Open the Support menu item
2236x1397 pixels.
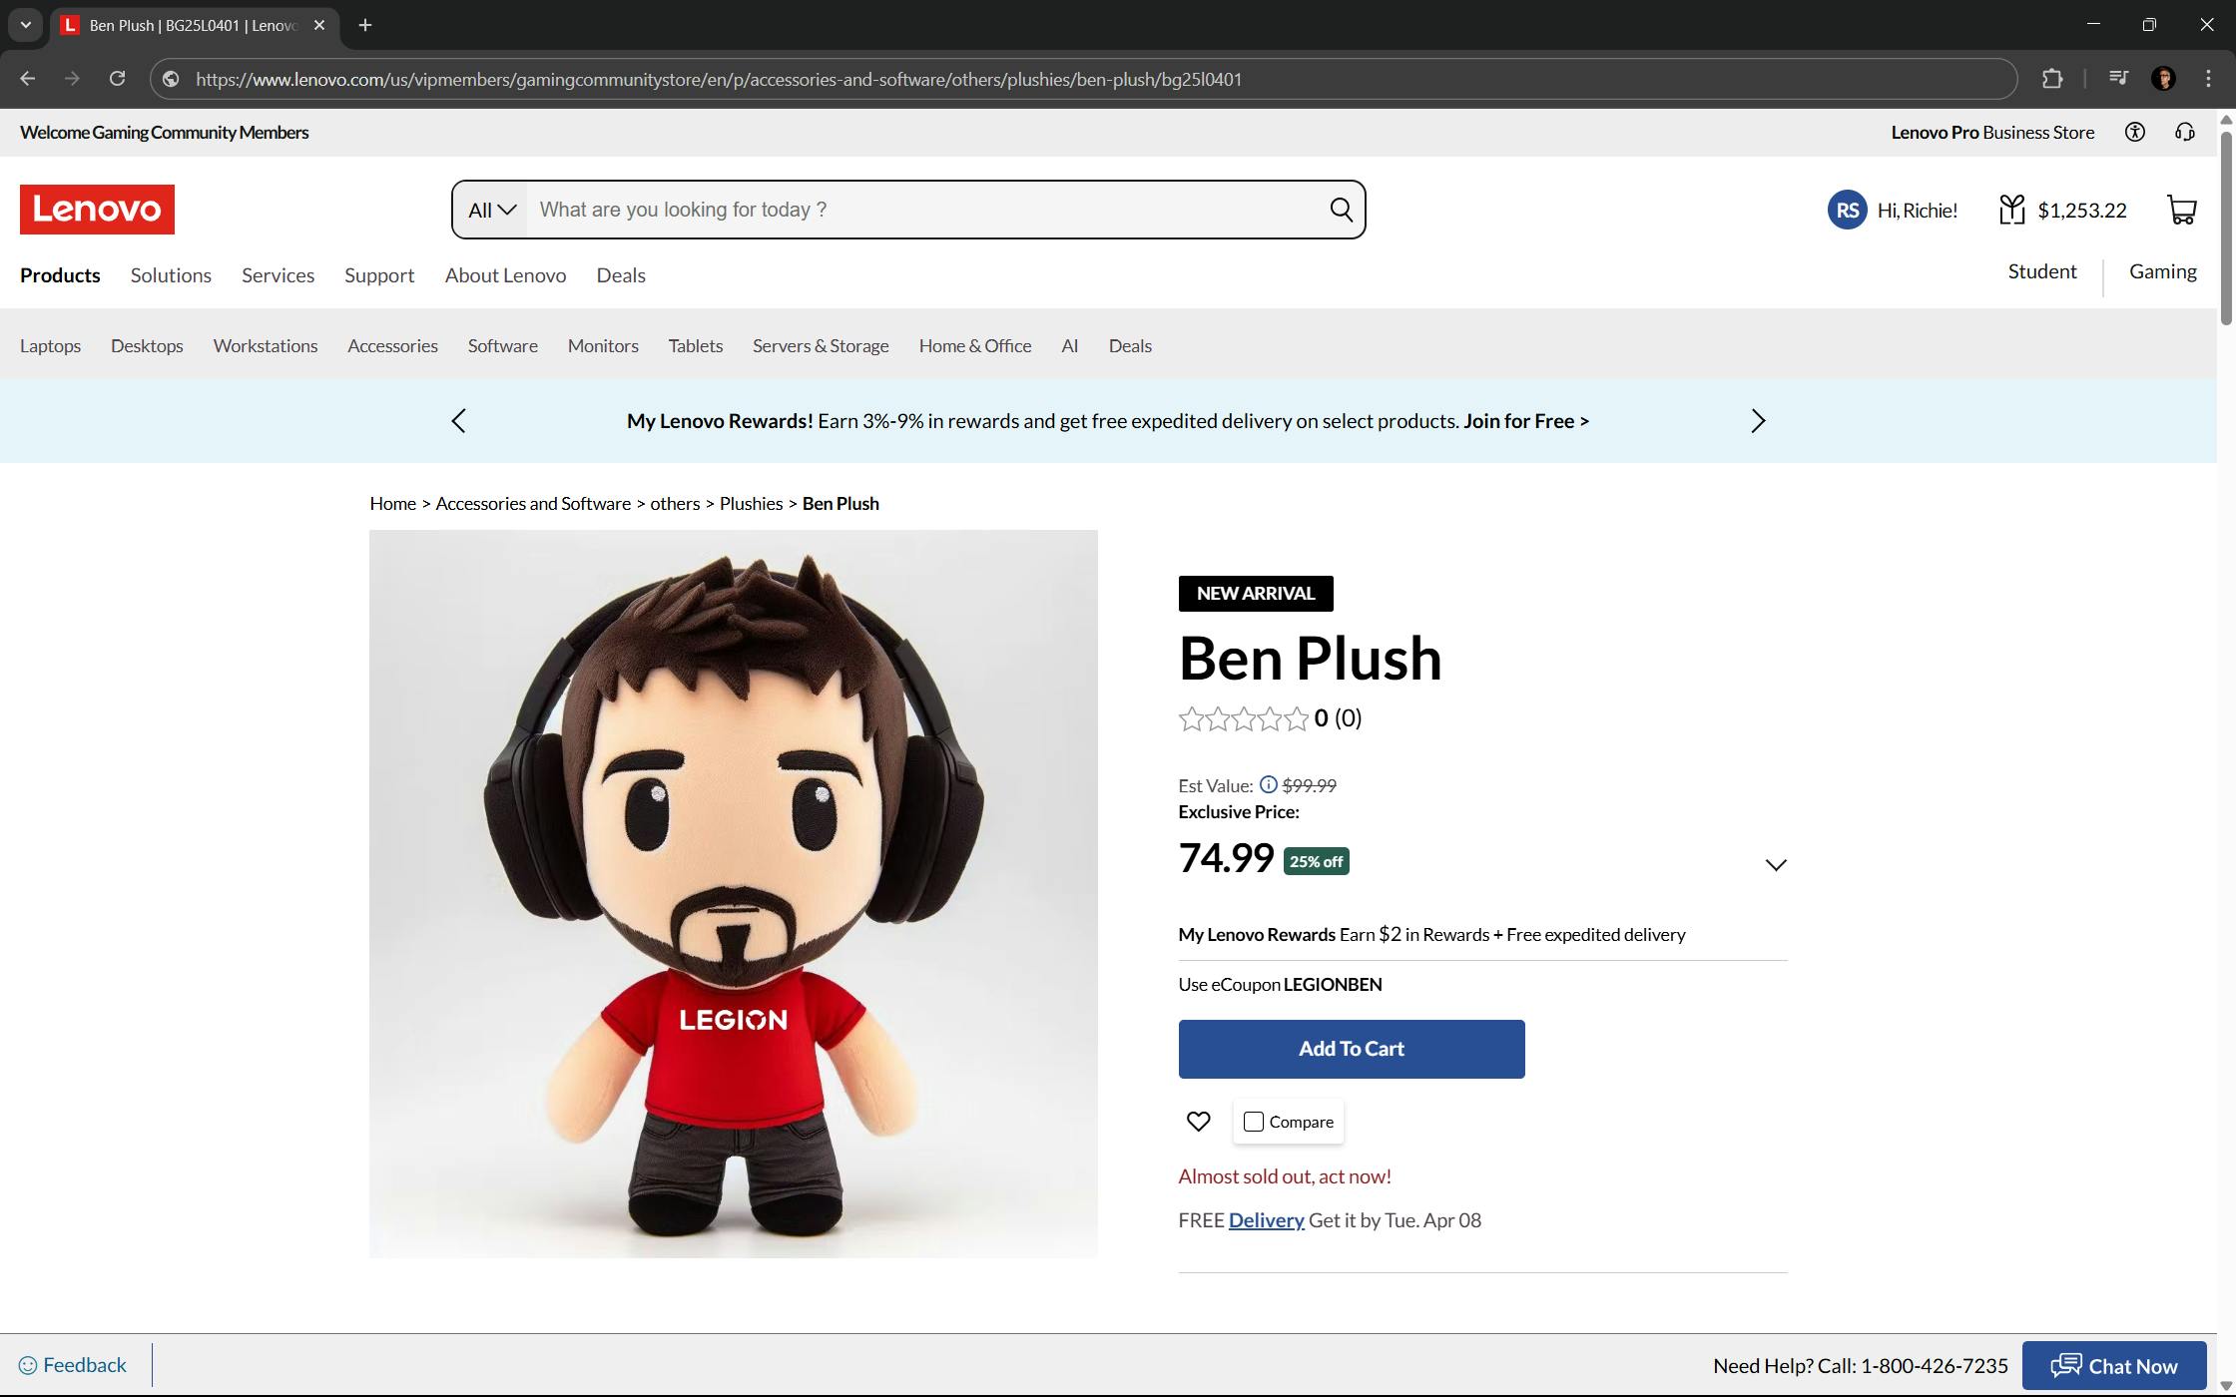(379, 275)
